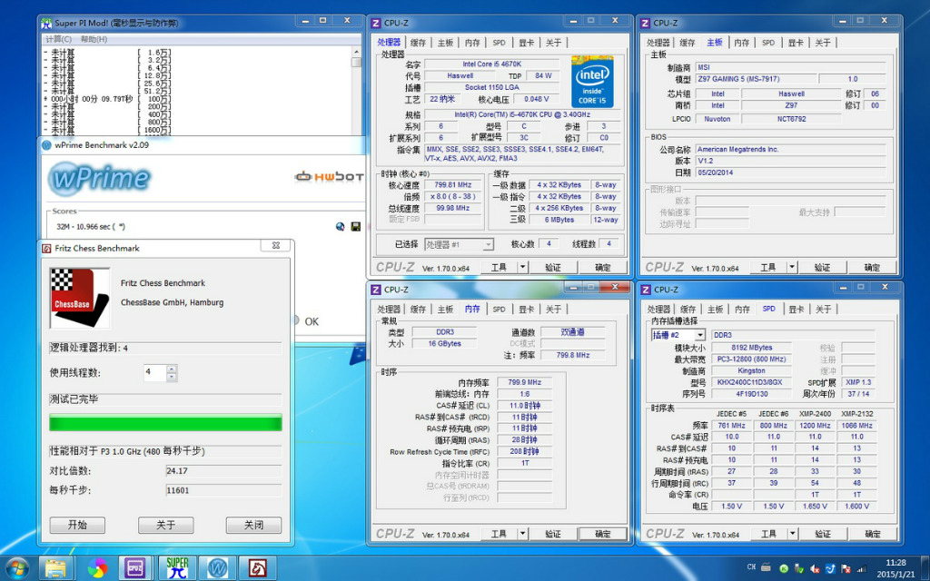Select SPD tab in the processor CPU-Z window
Image resolution: width=930 pixels, height=581 pixels.
pyautogui.click(x=500, y=43)
